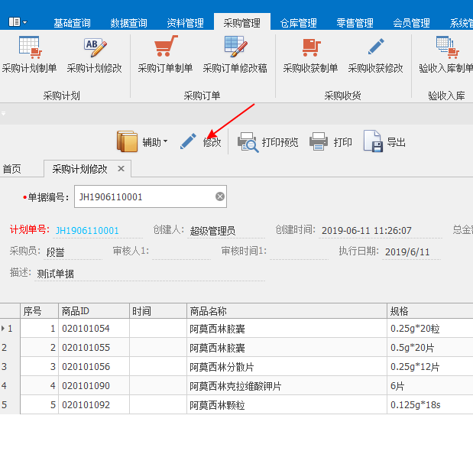Switch to the 仓库管理 ribbon tab
473x451 pixels.
299,23
